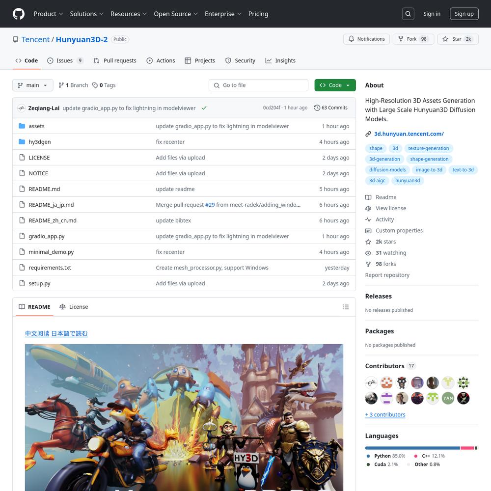
Task: Click the NOTICE file icon
Action: (x=22, y=173)
